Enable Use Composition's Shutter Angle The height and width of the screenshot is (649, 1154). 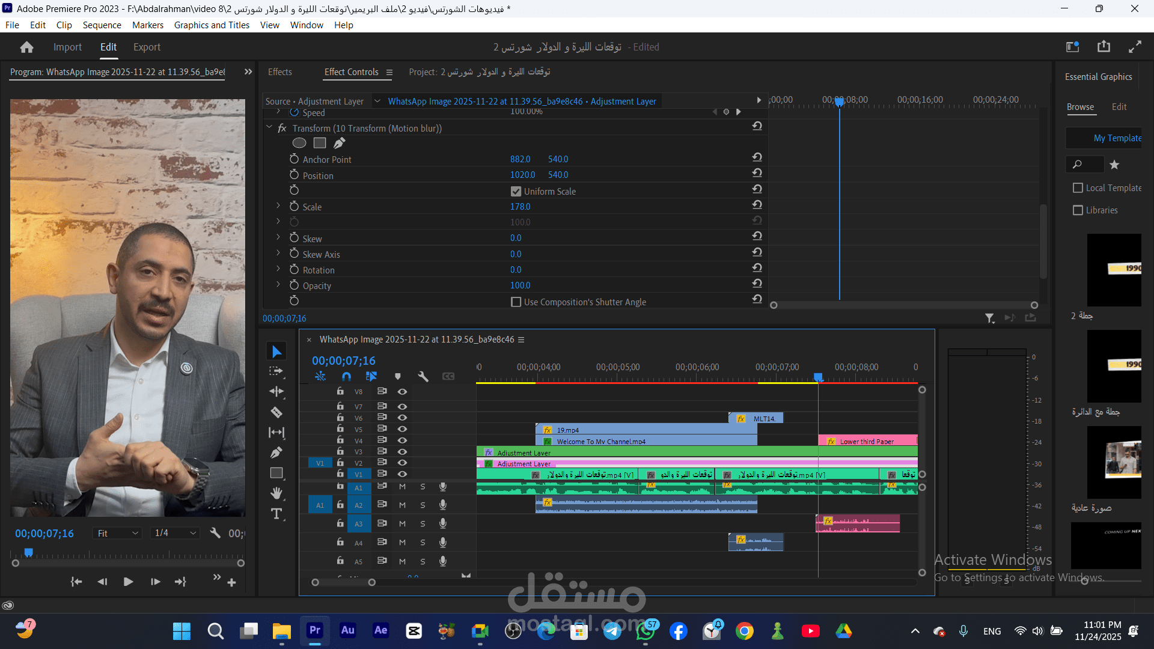click(516, 302)
